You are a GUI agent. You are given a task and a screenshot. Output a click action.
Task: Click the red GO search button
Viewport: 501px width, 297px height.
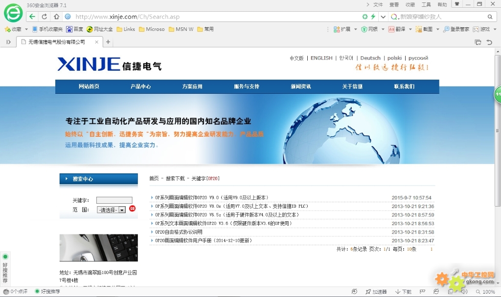[x=132, y=208]
